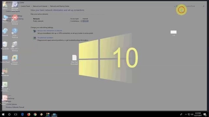Screen dimensions: 209x117
Task: Open the Network desktop icon
Action: click(x=5, y=32)
